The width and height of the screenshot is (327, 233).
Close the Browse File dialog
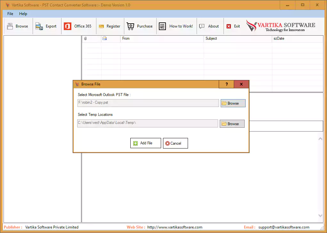click(241, 84)
